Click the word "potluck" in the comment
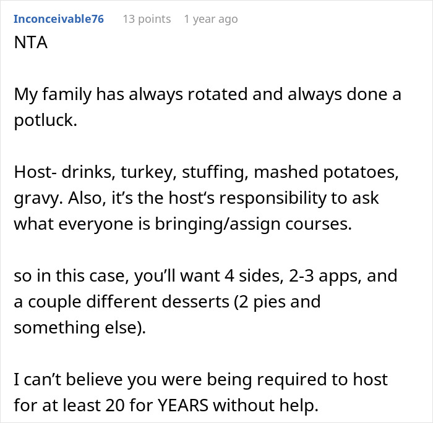The width and height of the screenshot is (433, 423). (x=44, y=119)
